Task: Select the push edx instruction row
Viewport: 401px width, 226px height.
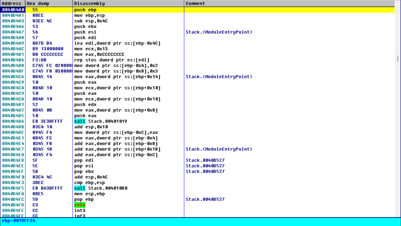Action: click(85, 105)
